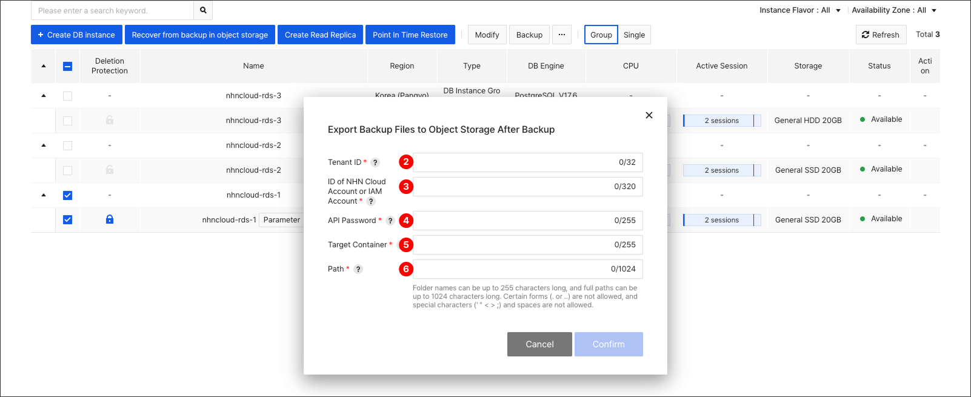
Task: Click Available status in General HDD 20GB row
Action: click(881, 119)
